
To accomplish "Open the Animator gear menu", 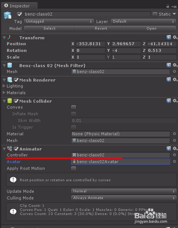I will click(x=175, y=149).
